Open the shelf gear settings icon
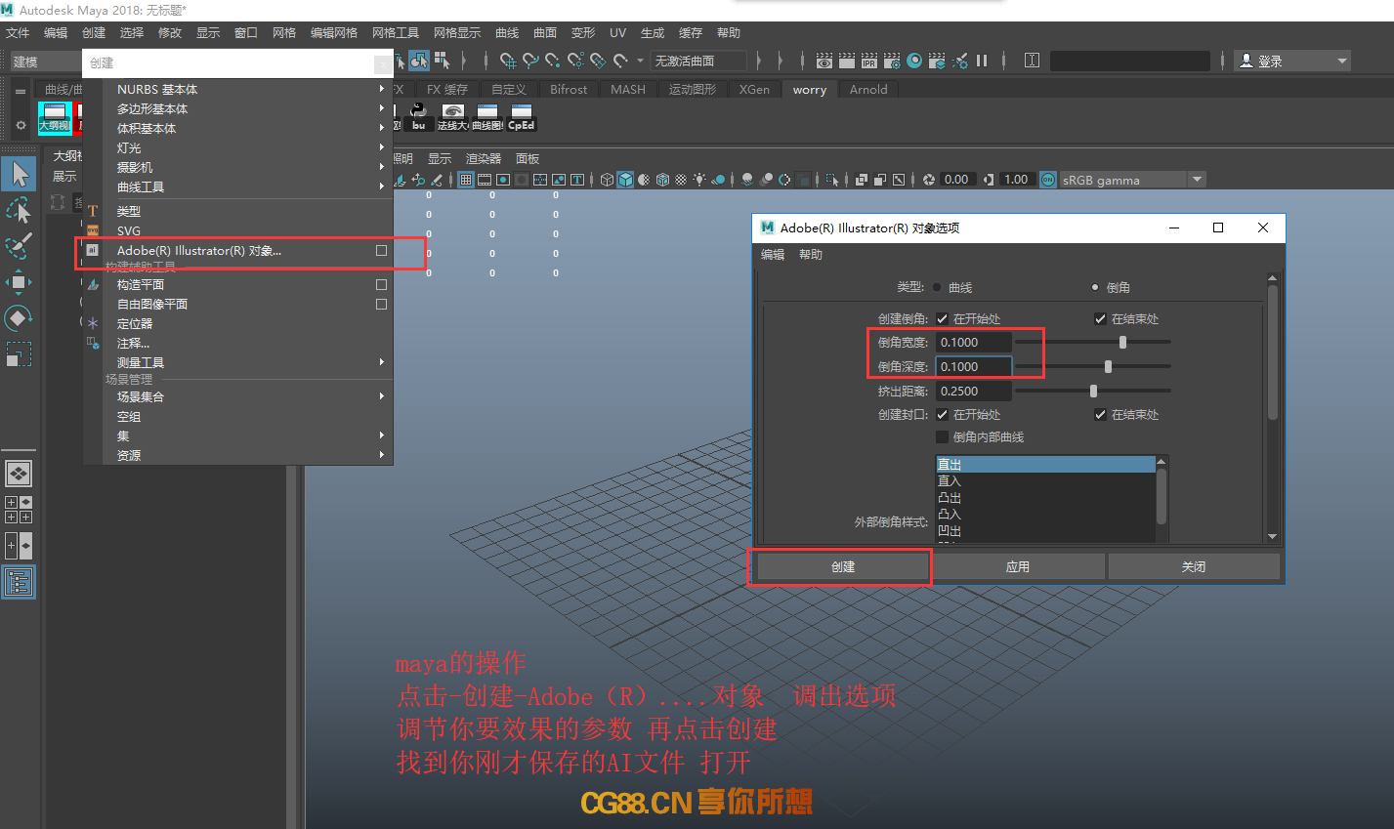Screen dimensions: 1394x829 coord(21,125)
